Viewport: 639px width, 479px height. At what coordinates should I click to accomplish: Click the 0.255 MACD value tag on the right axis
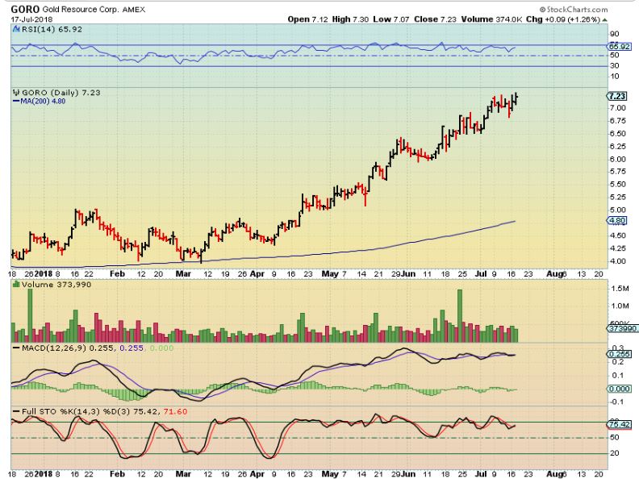click(x=620, y=354)
